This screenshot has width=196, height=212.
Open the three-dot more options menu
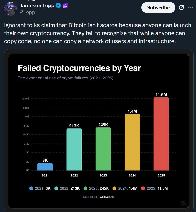coord(190,7)
